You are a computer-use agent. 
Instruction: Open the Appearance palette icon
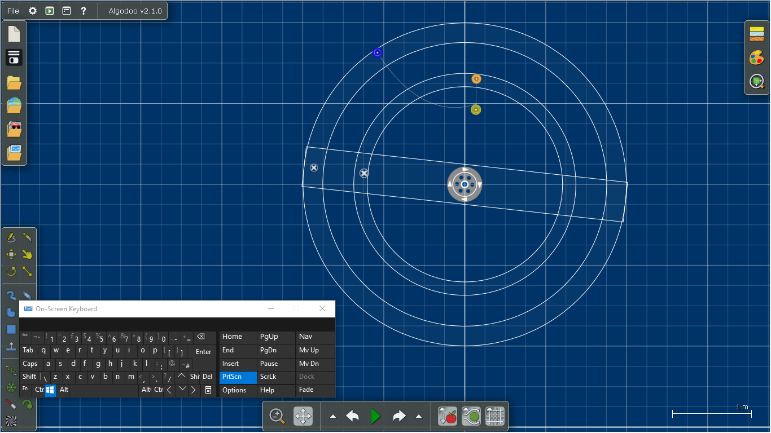coord(757,58)
